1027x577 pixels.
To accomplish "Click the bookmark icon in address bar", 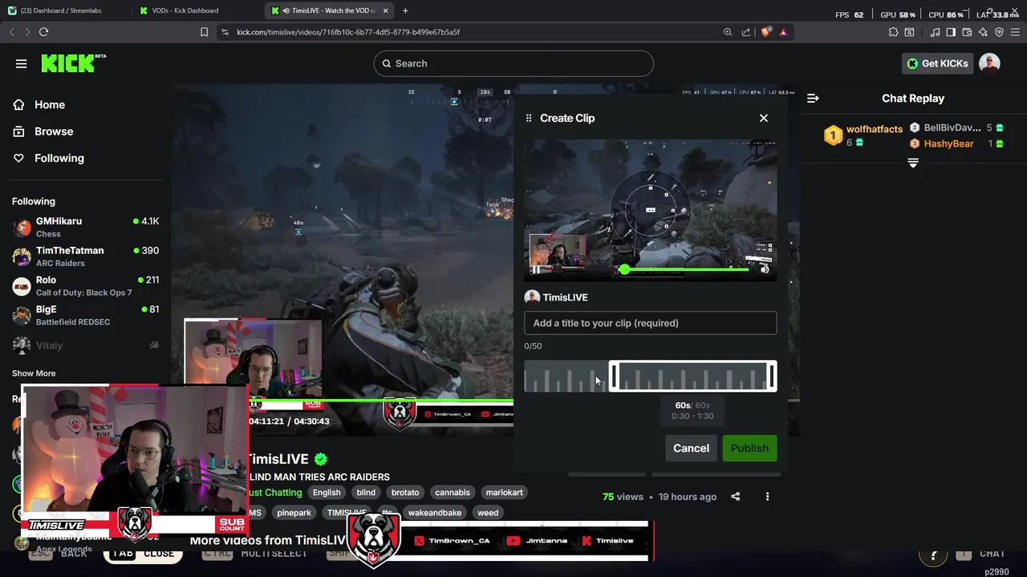I will click(x=204, y=32).
